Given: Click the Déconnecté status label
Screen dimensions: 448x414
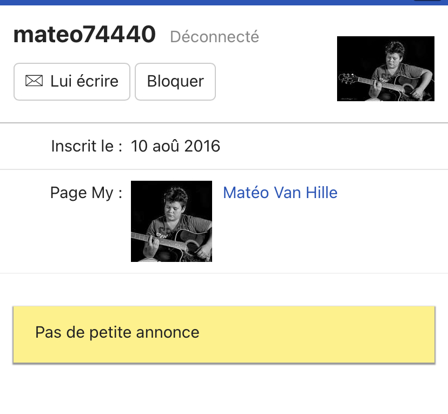Looking at the screenshot, I should 215,37.
